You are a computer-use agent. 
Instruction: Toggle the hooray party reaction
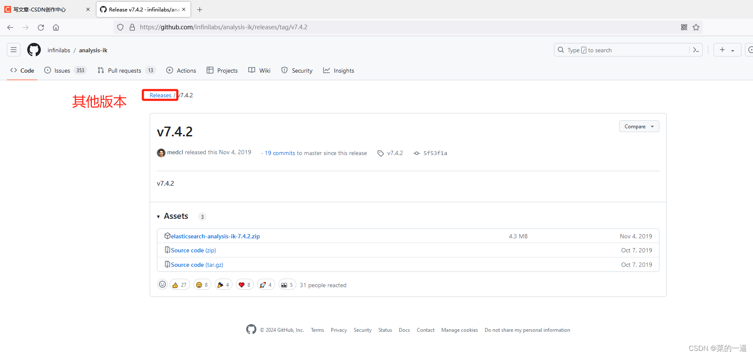224,285
